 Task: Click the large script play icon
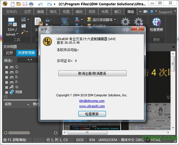65,22
